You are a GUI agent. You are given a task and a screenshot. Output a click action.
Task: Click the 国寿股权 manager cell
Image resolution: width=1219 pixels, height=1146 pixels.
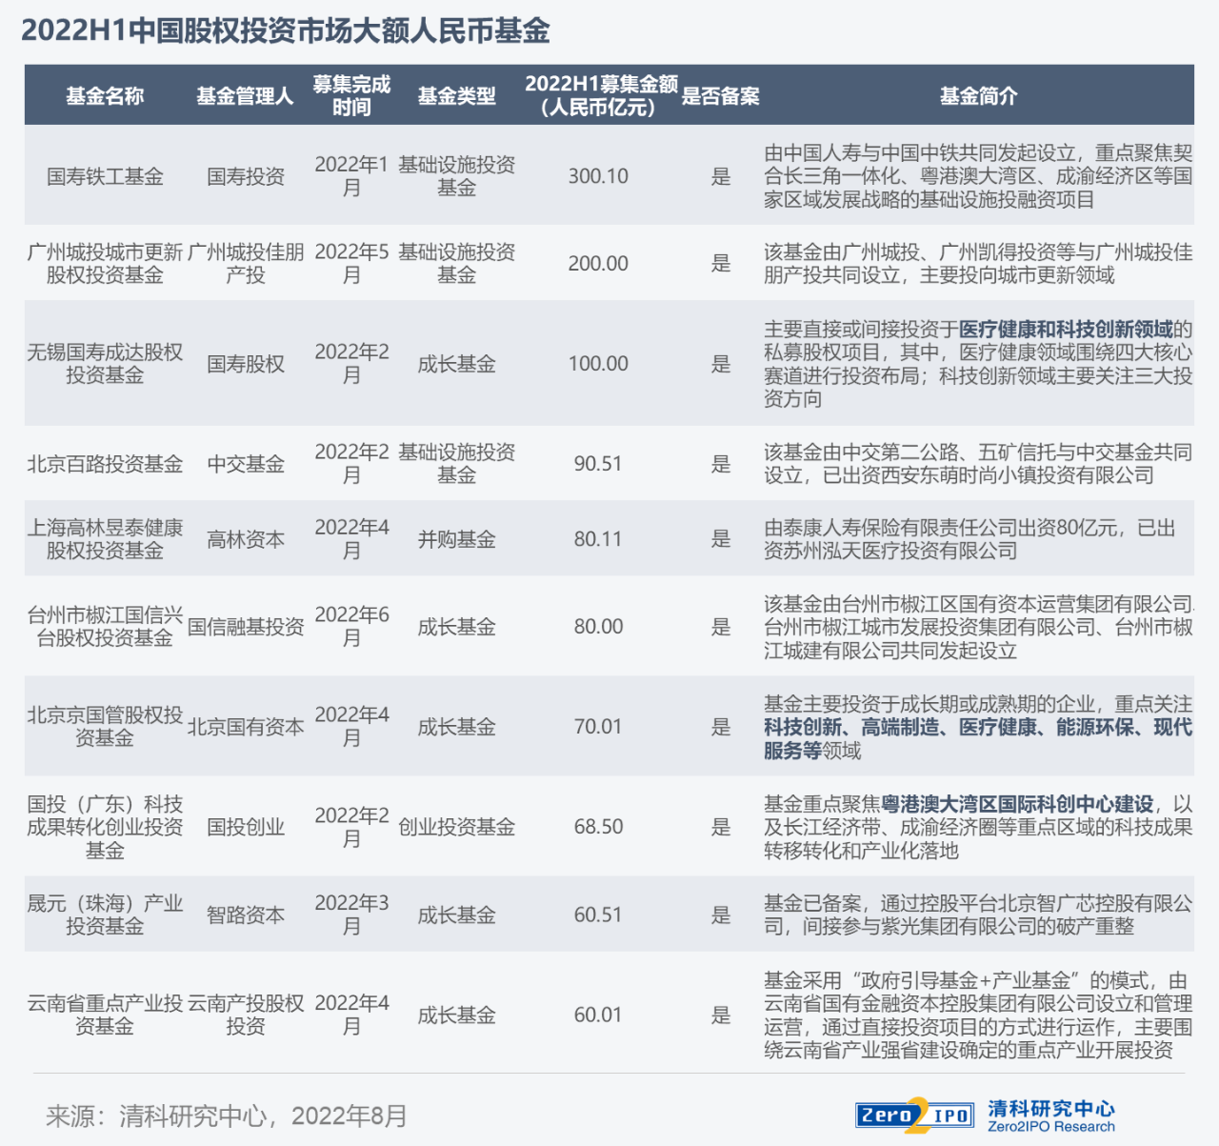pyautogui.click(x=246, y=364)
